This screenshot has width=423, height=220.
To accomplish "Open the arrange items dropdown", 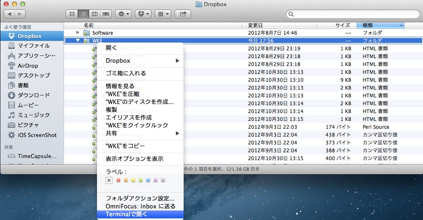I will tap(163, 14).
